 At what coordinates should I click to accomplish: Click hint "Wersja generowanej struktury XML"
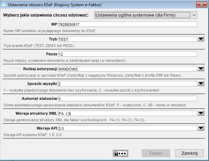click(x=74, y=120)
